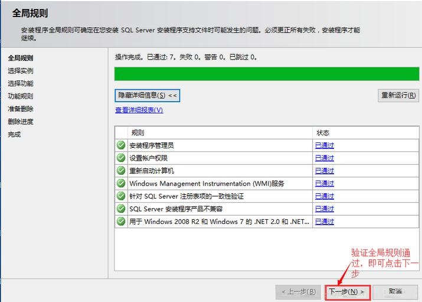Click 针对 SQL Server 注册表项的一致性验证 text

(187, 196)
